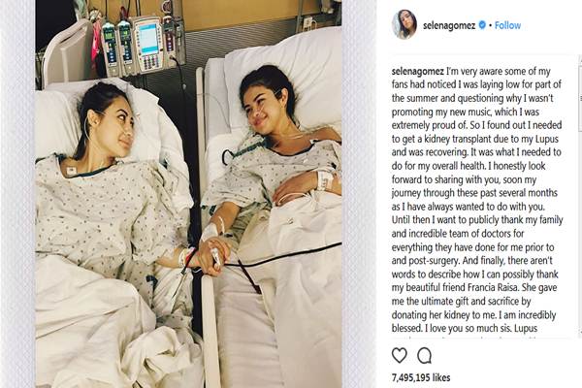Click the blue verified badge

[x=482, y=25]
